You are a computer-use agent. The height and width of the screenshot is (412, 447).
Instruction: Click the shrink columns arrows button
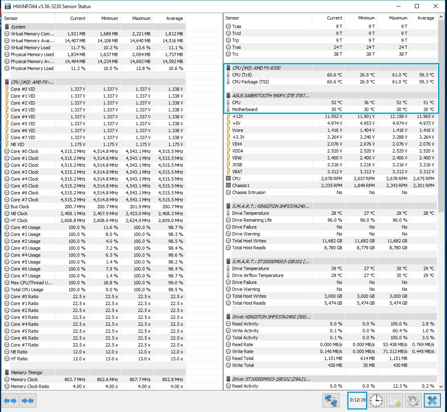[28, 401]
